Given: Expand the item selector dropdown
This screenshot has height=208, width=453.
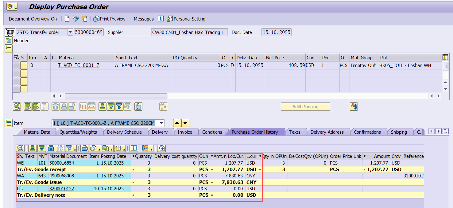Looking at the screenshot, I should click(161, 123).
